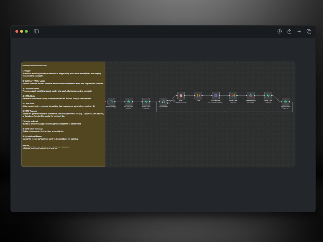Click "4. HTML Node" note heading
The height and width of the screenshot is (242, 323).
tap(29, 96)
